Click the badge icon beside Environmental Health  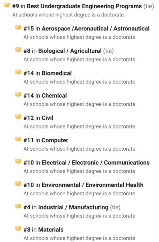pyautogui.click(x=18, y=184)
